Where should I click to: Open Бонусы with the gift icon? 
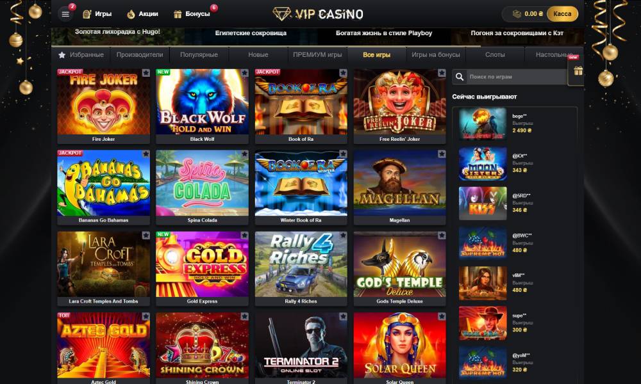pos(192,14)
